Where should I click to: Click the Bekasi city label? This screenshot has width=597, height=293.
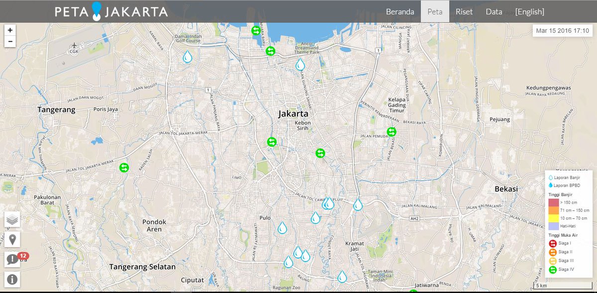click(x=506, y=189)
